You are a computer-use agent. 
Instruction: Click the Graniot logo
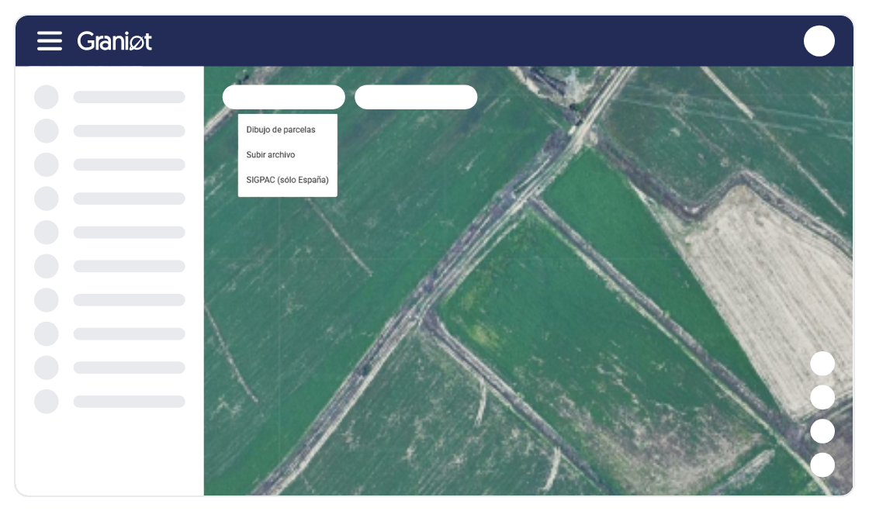115,41
